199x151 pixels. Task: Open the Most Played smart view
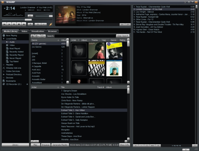[15, 48]
